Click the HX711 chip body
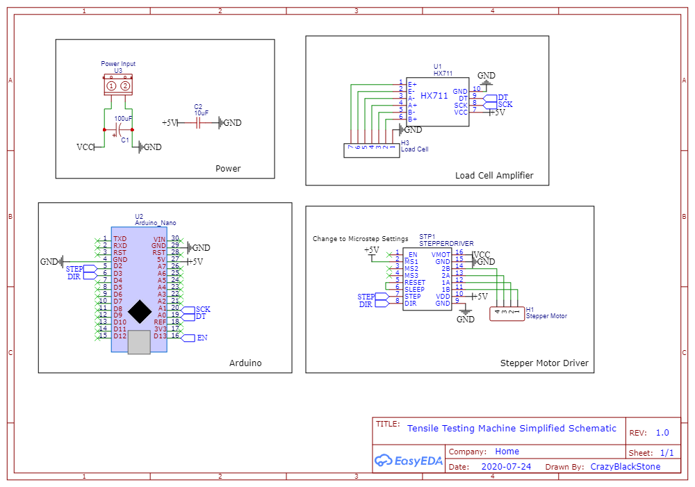This screenshot has width=695, height=487. (437, 102)
